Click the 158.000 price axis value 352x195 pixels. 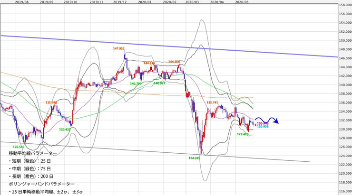point(345,5)
